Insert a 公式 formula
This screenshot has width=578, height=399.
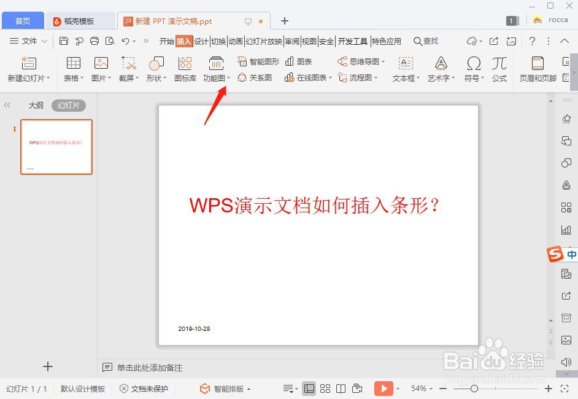[x=499, y=69]
